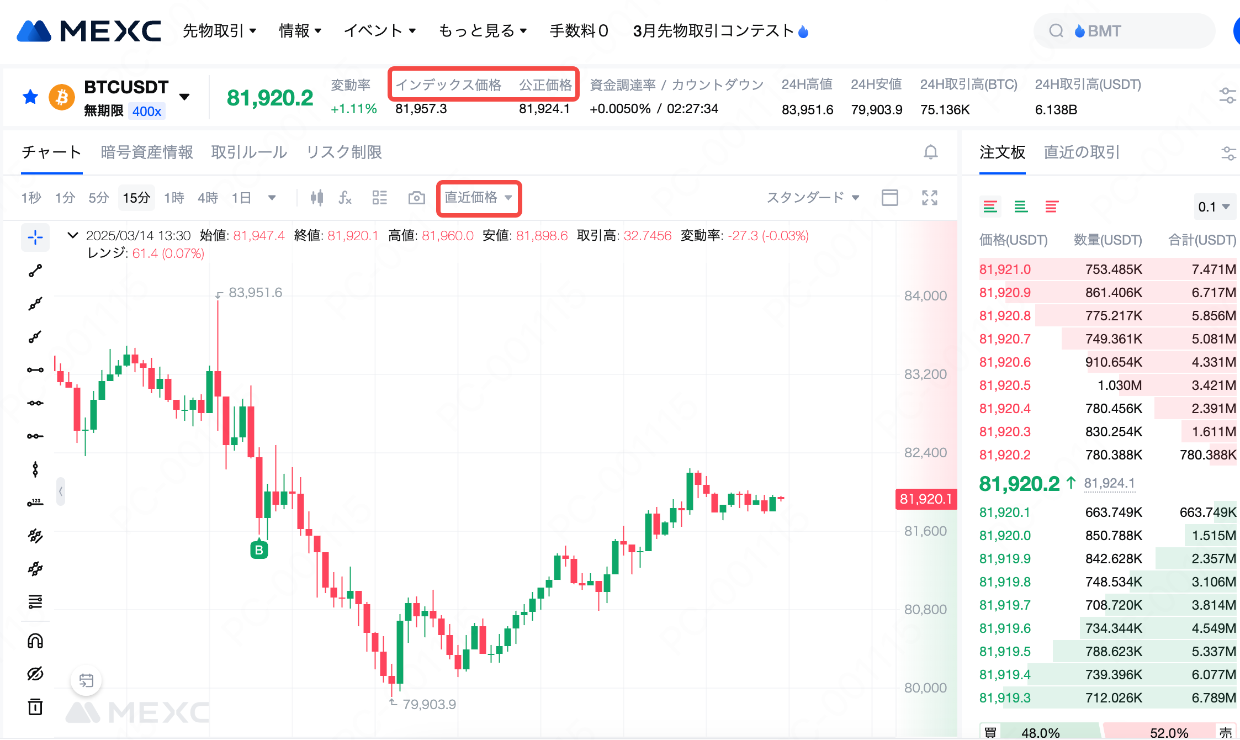Open the 直近の取引 tab

coord(1082,152)
